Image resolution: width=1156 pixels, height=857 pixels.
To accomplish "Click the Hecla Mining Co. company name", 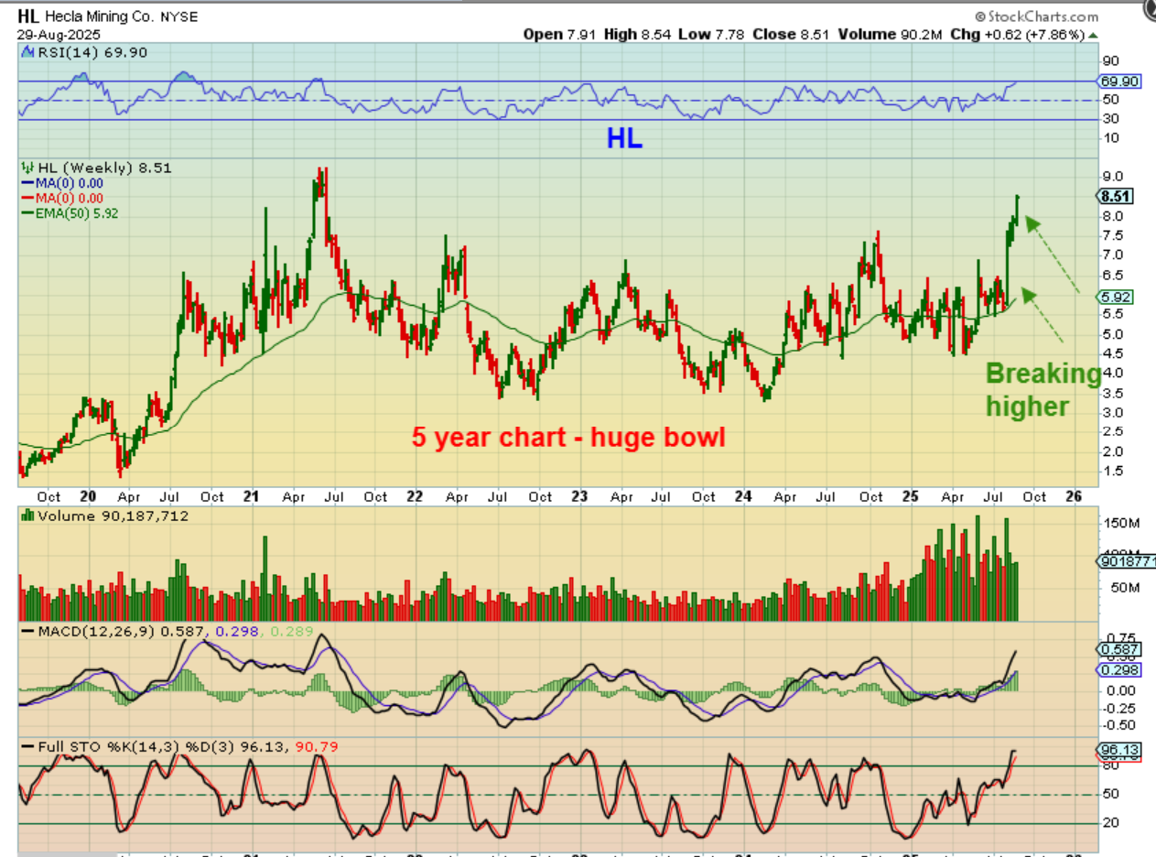I will [x=100, y=17].
